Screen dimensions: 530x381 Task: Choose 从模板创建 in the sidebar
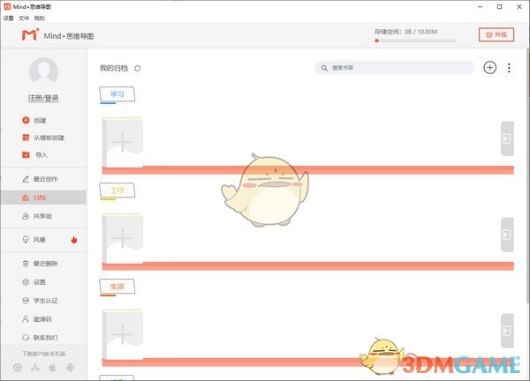click(43, 138)
